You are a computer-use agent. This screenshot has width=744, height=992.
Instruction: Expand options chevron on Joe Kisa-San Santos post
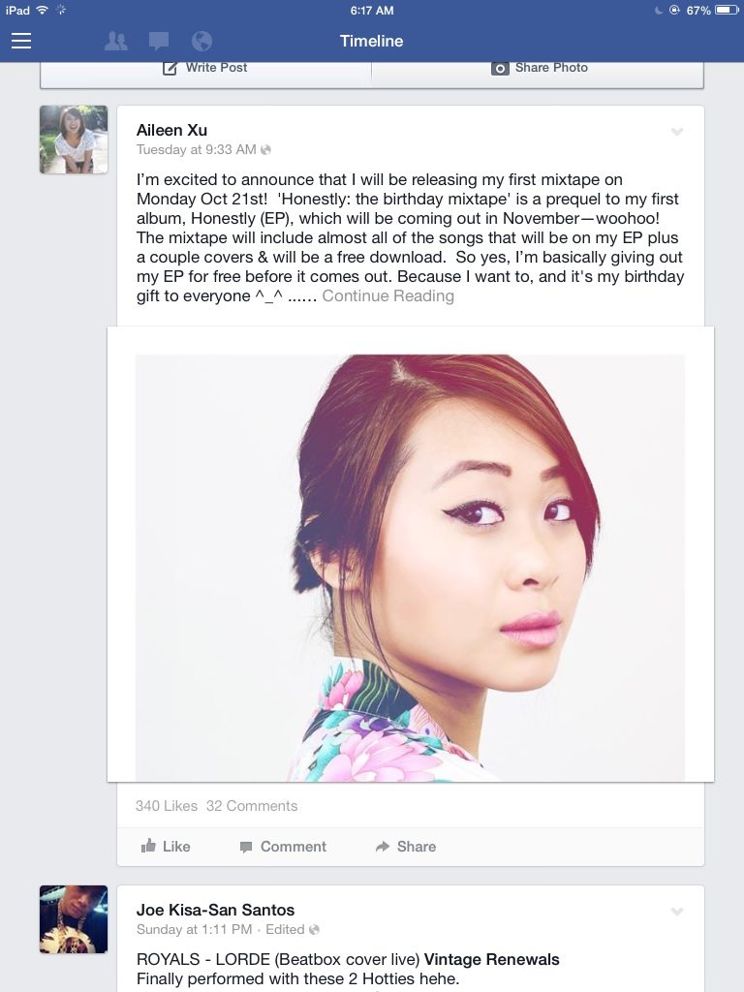(677, 912)
